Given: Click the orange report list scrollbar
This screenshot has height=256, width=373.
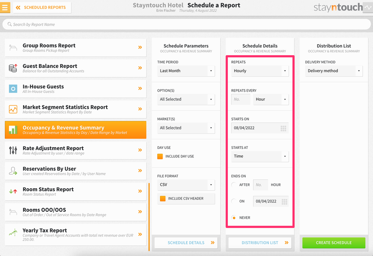Looking at the screenshot, I should pyautogui.click(x=149, y=217).
